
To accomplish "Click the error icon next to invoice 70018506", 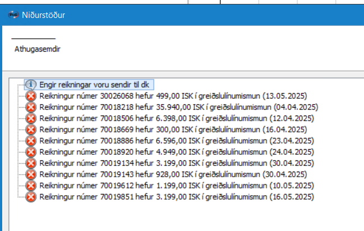I will [x=31, y=118].
